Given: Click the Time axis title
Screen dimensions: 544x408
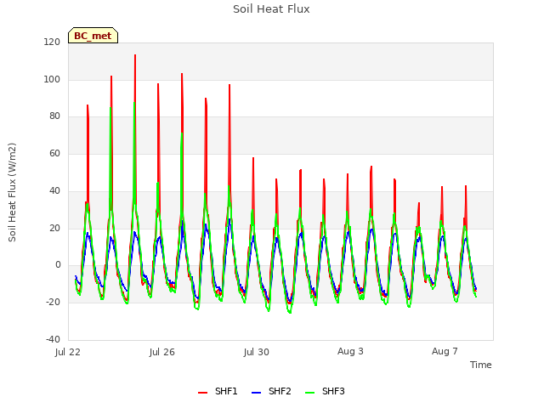Looking at the screenshot, I should tap(481, 365).
